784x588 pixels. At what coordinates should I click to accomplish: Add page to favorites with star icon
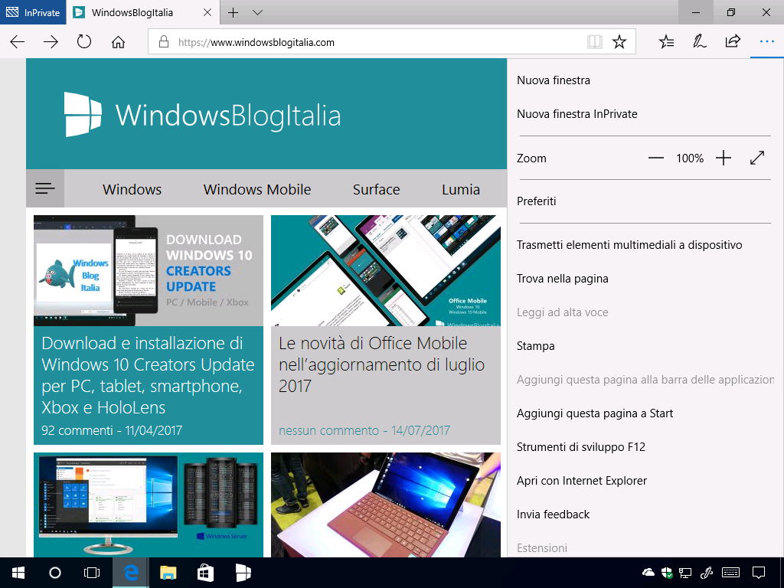[x=619, y=42]
